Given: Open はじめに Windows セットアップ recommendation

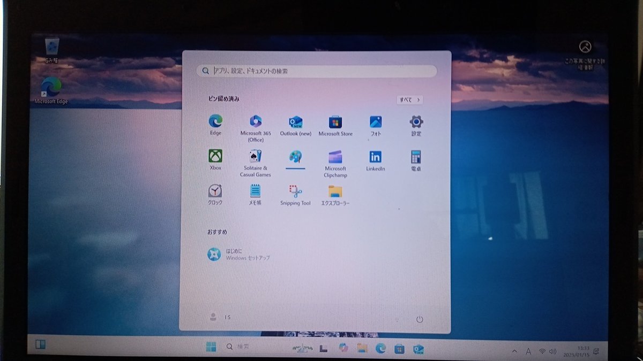Looking at the screenshot, I should pyautogui.click(x=239, y=254).
